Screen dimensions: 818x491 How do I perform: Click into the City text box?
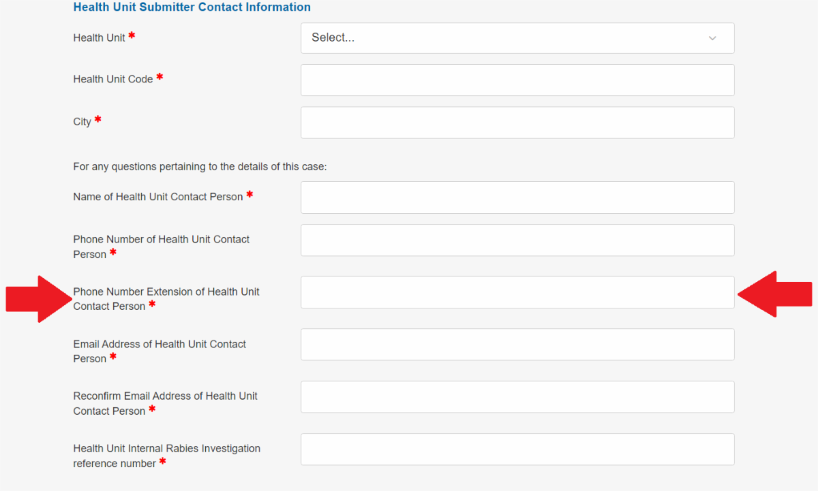tap(517, 123)
